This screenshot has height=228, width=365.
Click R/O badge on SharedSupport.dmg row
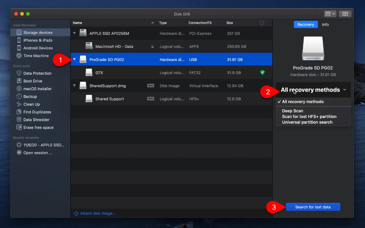[x=150, y=85]
